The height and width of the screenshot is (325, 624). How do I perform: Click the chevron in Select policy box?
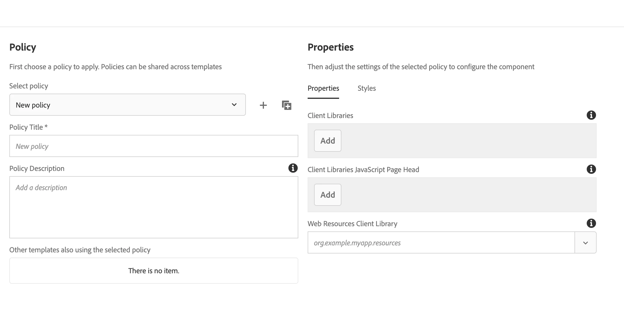click(234, 105)
